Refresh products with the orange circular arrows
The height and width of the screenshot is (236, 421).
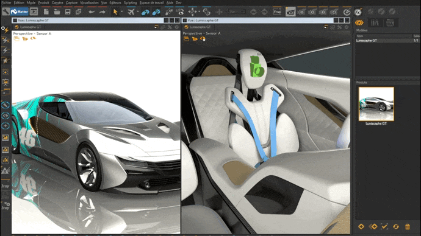coord(396,227)
